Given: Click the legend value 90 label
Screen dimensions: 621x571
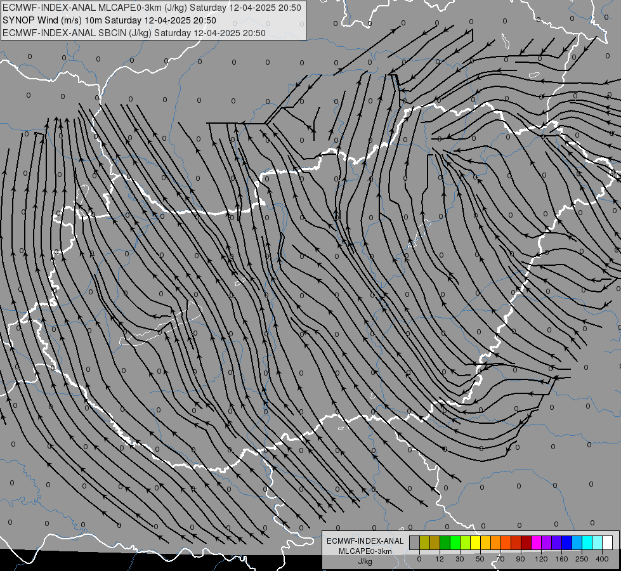Looking at the screenshot, I should pos(520,559).
